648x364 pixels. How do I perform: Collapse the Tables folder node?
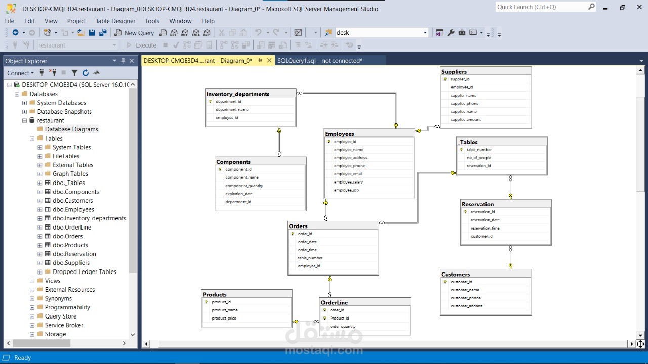[x=32, y=139]
